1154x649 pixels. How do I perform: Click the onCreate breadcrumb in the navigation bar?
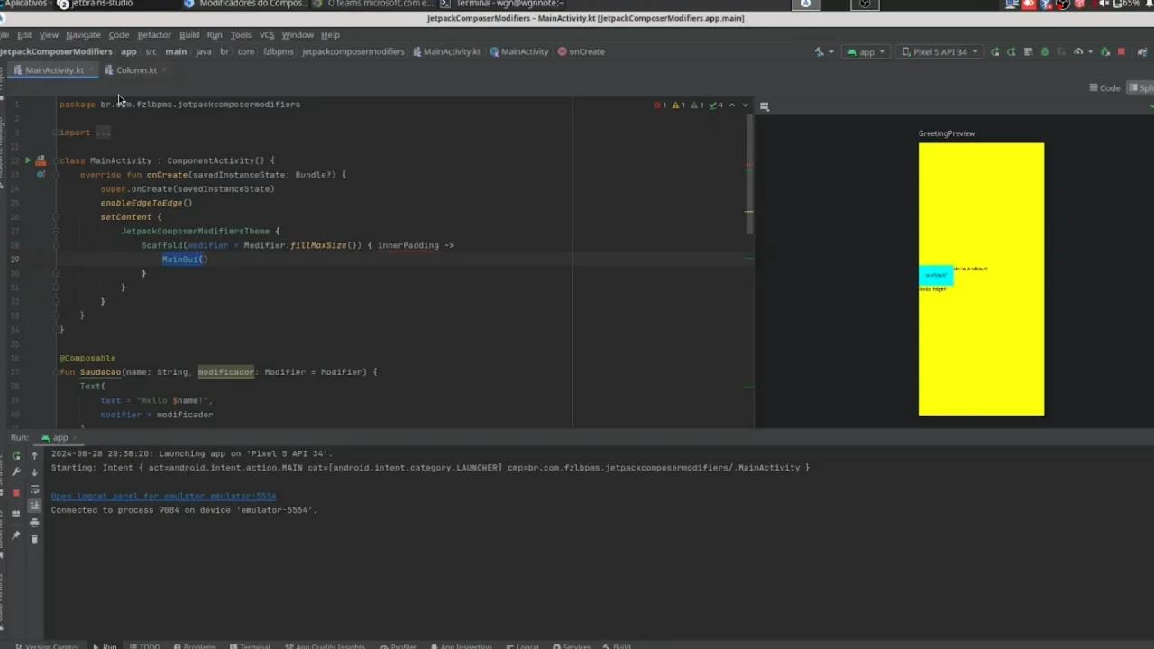click(x=582, y=52)
